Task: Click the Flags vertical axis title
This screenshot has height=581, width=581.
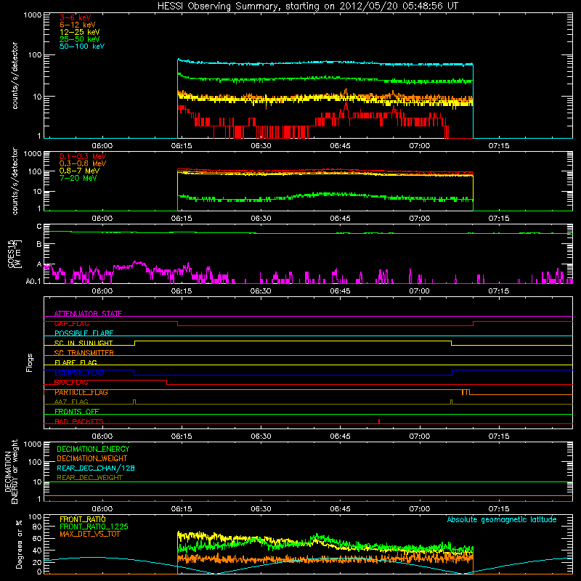Action: [30, 362]
